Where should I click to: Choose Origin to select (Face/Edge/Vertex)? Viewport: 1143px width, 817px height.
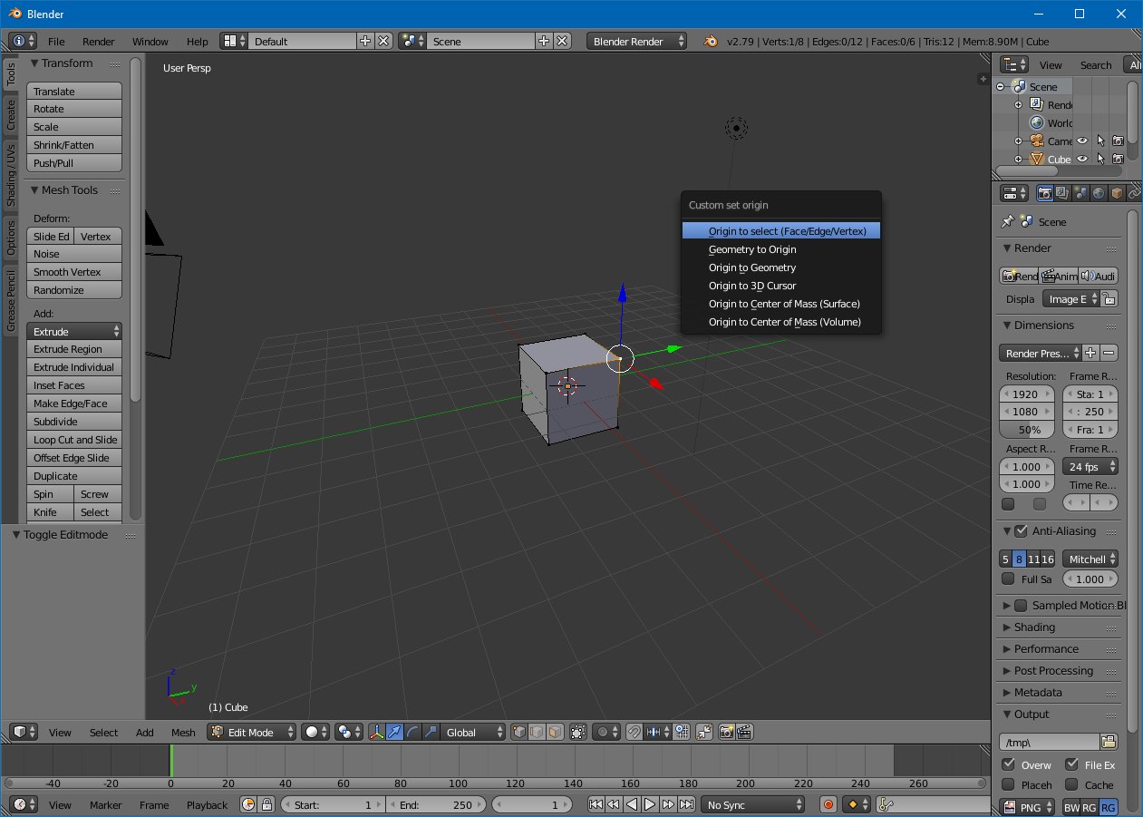[x=781, y=231]
